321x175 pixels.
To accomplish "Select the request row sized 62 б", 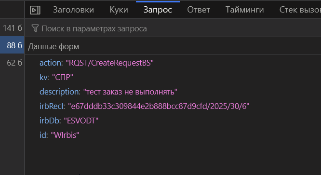I will coord(12,63).
